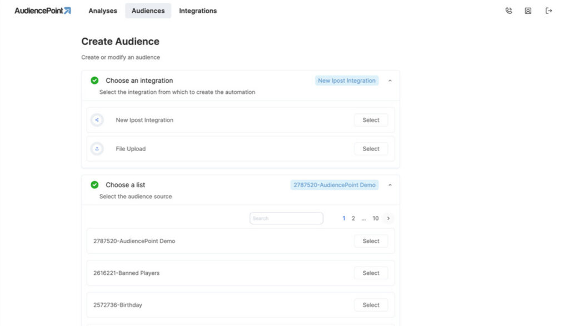Click the list Search field
Image resolution: width=569 pixels, height=326 pixels.
[286, 218]
